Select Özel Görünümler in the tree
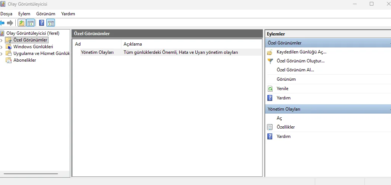 click(30, 40)
